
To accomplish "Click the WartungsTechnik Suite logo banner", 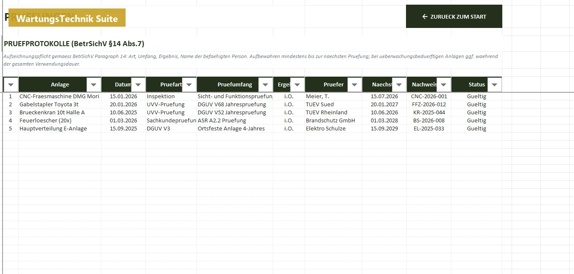I will pyautogui.click(x=67, y=18).
